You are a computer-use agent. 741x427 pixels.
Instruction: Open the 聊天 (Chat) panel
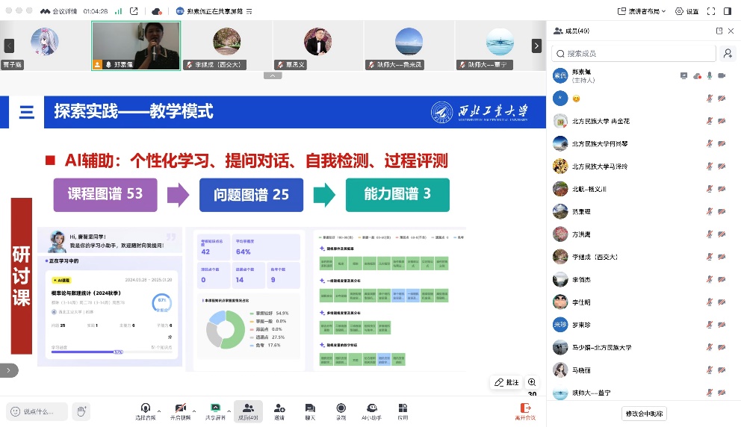(310, 411)
